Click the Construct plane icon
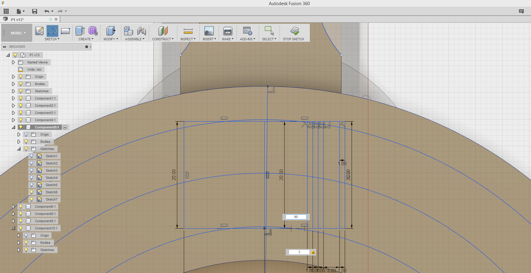This screenshot has width=531, height=273. click(163, 31)
